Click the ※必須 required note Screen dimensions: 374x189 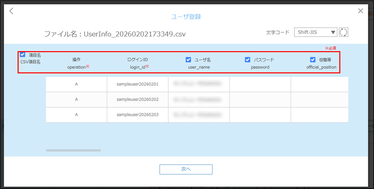coord(331,48)
